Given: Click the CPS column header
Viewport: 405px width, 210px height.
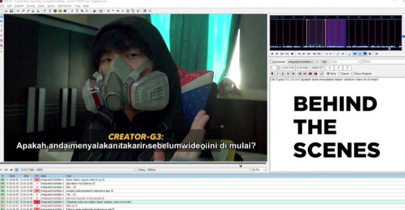Looking at the screenshot, I should coord(37,176).
